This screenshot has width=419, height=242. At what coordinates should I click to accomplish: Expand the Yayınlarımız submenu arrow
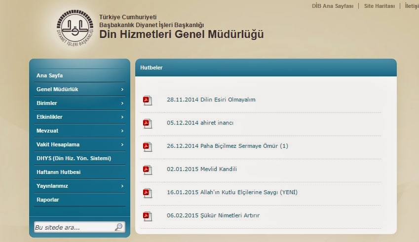point(122,186)
